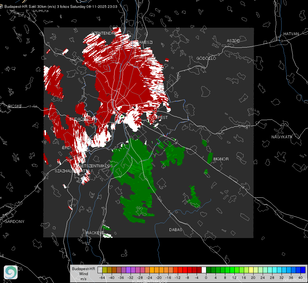Click the dark blue swatch at the legend's right end
Screen dimensions: 308x283
(x=303, y=270)
